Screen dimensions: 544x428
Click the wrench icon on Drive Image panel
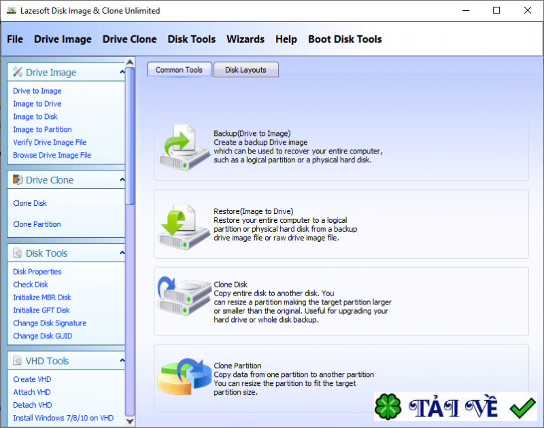click(x=18, y=72)
